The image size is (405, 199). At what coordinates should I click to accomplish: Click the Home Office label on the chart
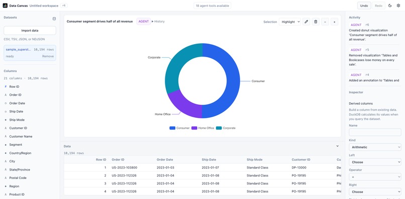tap(163, 114)
